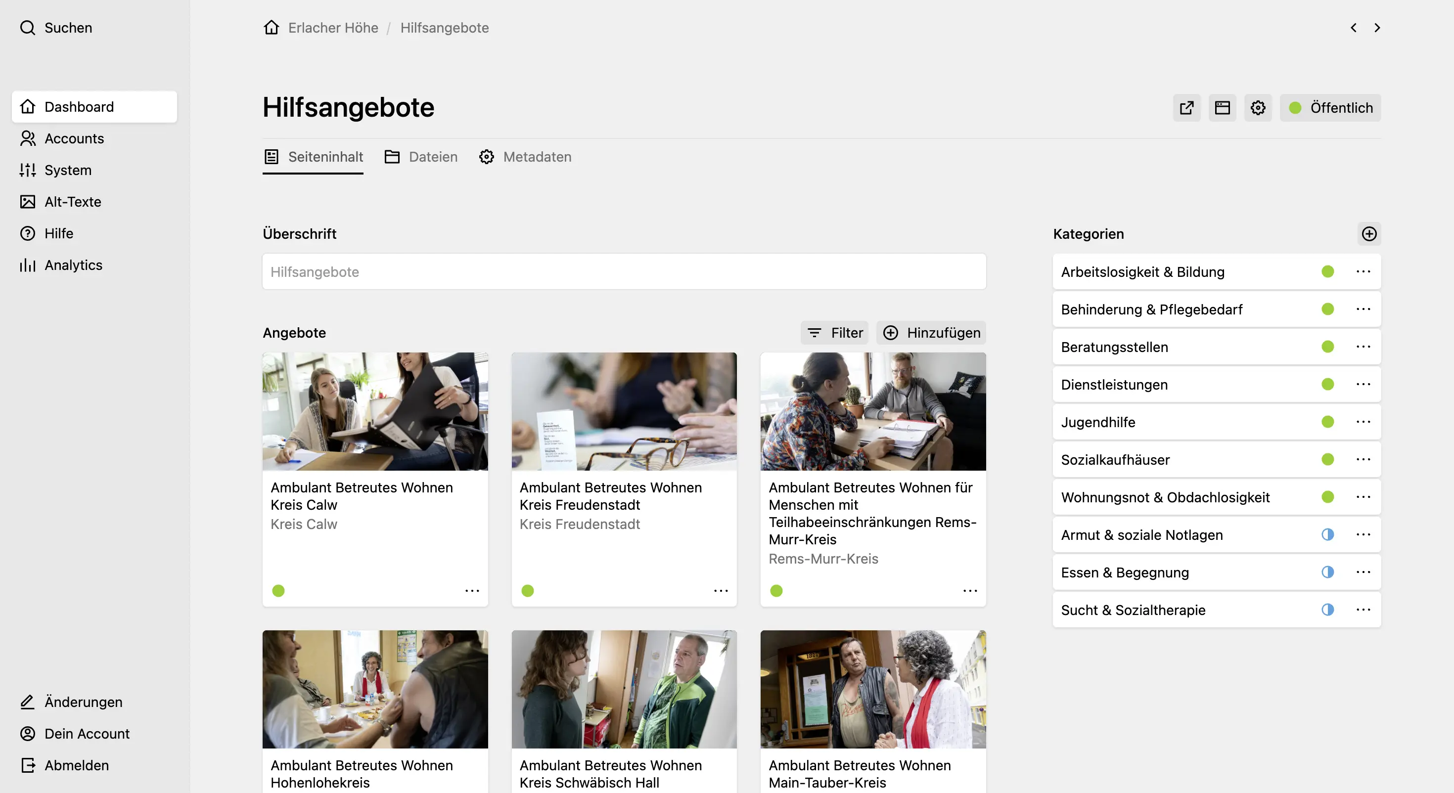Switch to the Dateien tab
Viewport: 1454px width, 793px height.
point(421,157)
